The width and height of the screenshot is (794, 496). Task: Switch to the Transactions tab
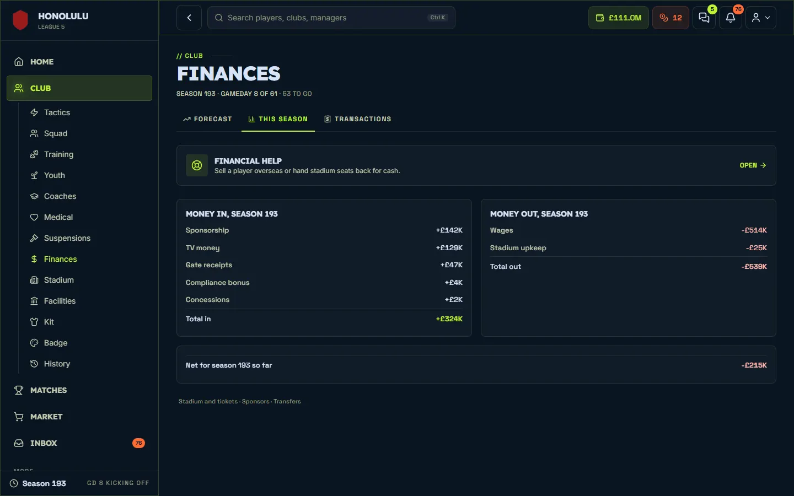click(x=358, y=119)
